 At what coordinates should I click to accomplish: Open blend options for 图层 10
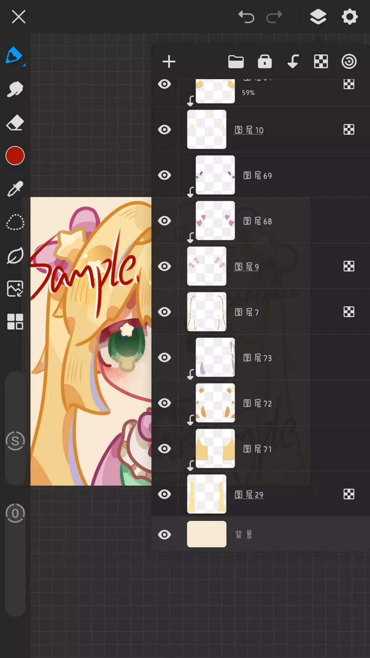[x=349, y=130]
